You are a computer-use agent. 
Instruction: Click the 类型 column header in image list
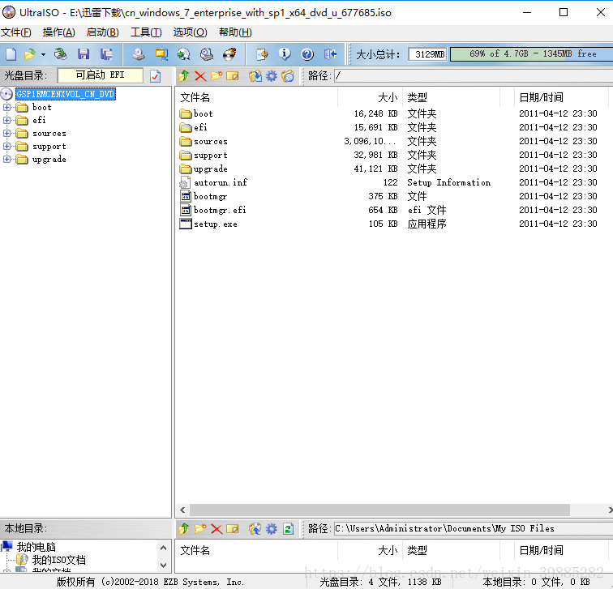pos(451,97)
